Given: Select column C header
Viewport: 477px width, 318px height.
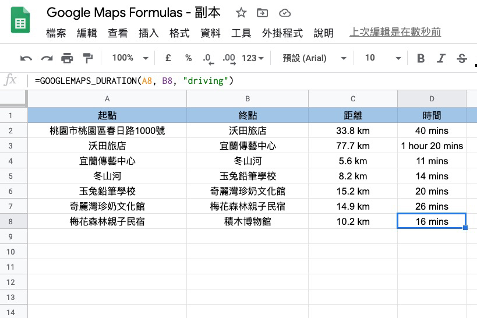Looking at the screenshot, I should pos(353,99).
